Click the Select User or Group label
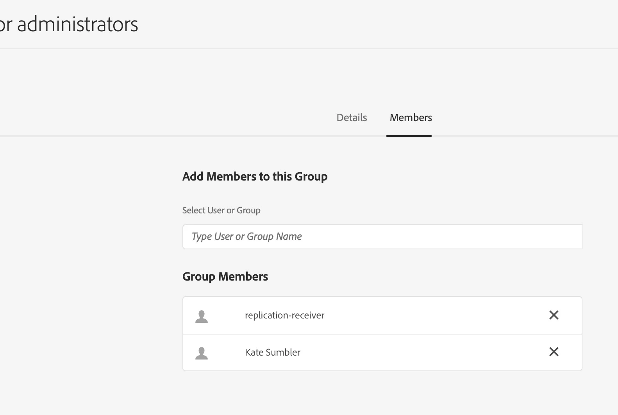 click(x=221, y=210)
